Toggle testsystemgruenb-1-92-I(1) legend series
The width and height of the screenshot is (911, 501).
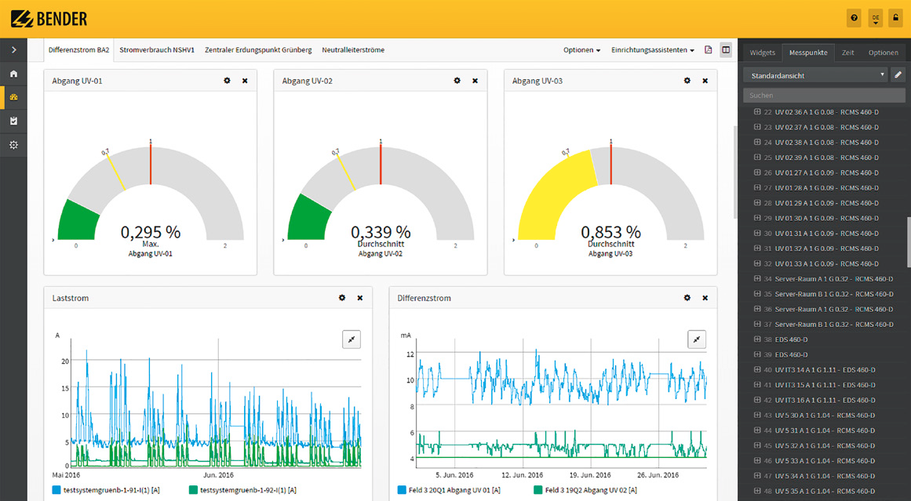tap(242, 490)
